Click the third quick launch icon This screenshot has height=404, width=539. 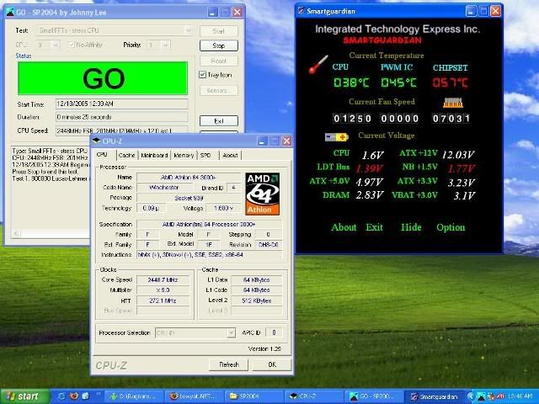coord(86,396)
